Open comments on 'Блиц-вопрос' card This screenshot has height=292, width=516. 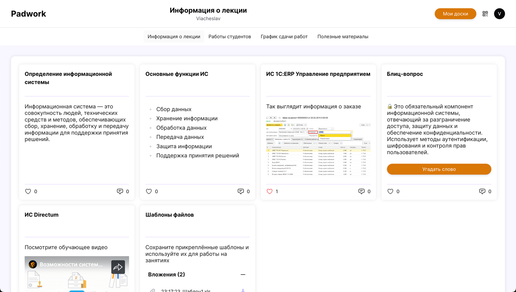482,191
